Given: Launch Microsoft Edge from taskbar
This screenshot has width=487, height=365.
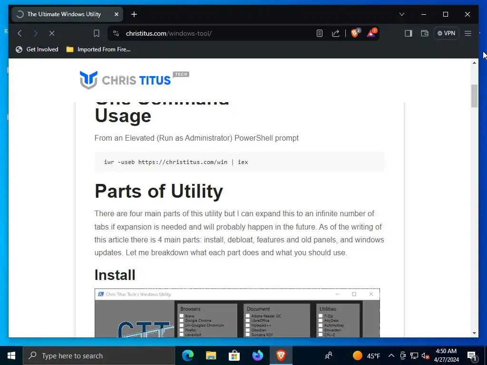Looking at the screenshot, I should (187, 355).
